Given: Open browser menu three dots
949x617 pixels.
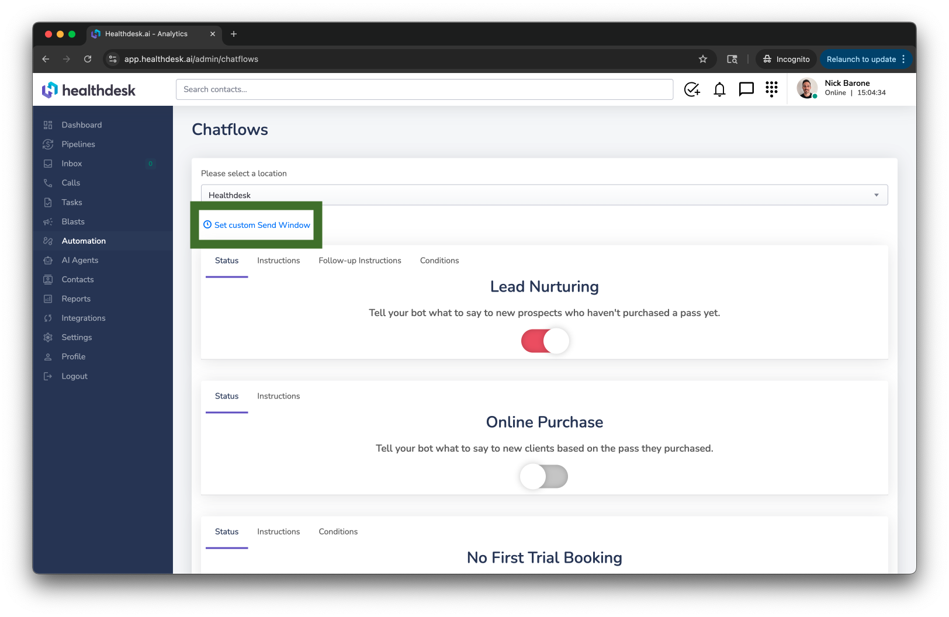Looking at the screenshot, I should click(x=903, y=59).
